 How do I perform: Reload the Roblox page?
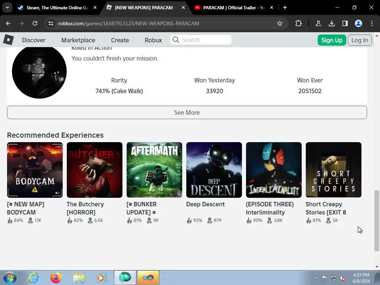[35, 23]
